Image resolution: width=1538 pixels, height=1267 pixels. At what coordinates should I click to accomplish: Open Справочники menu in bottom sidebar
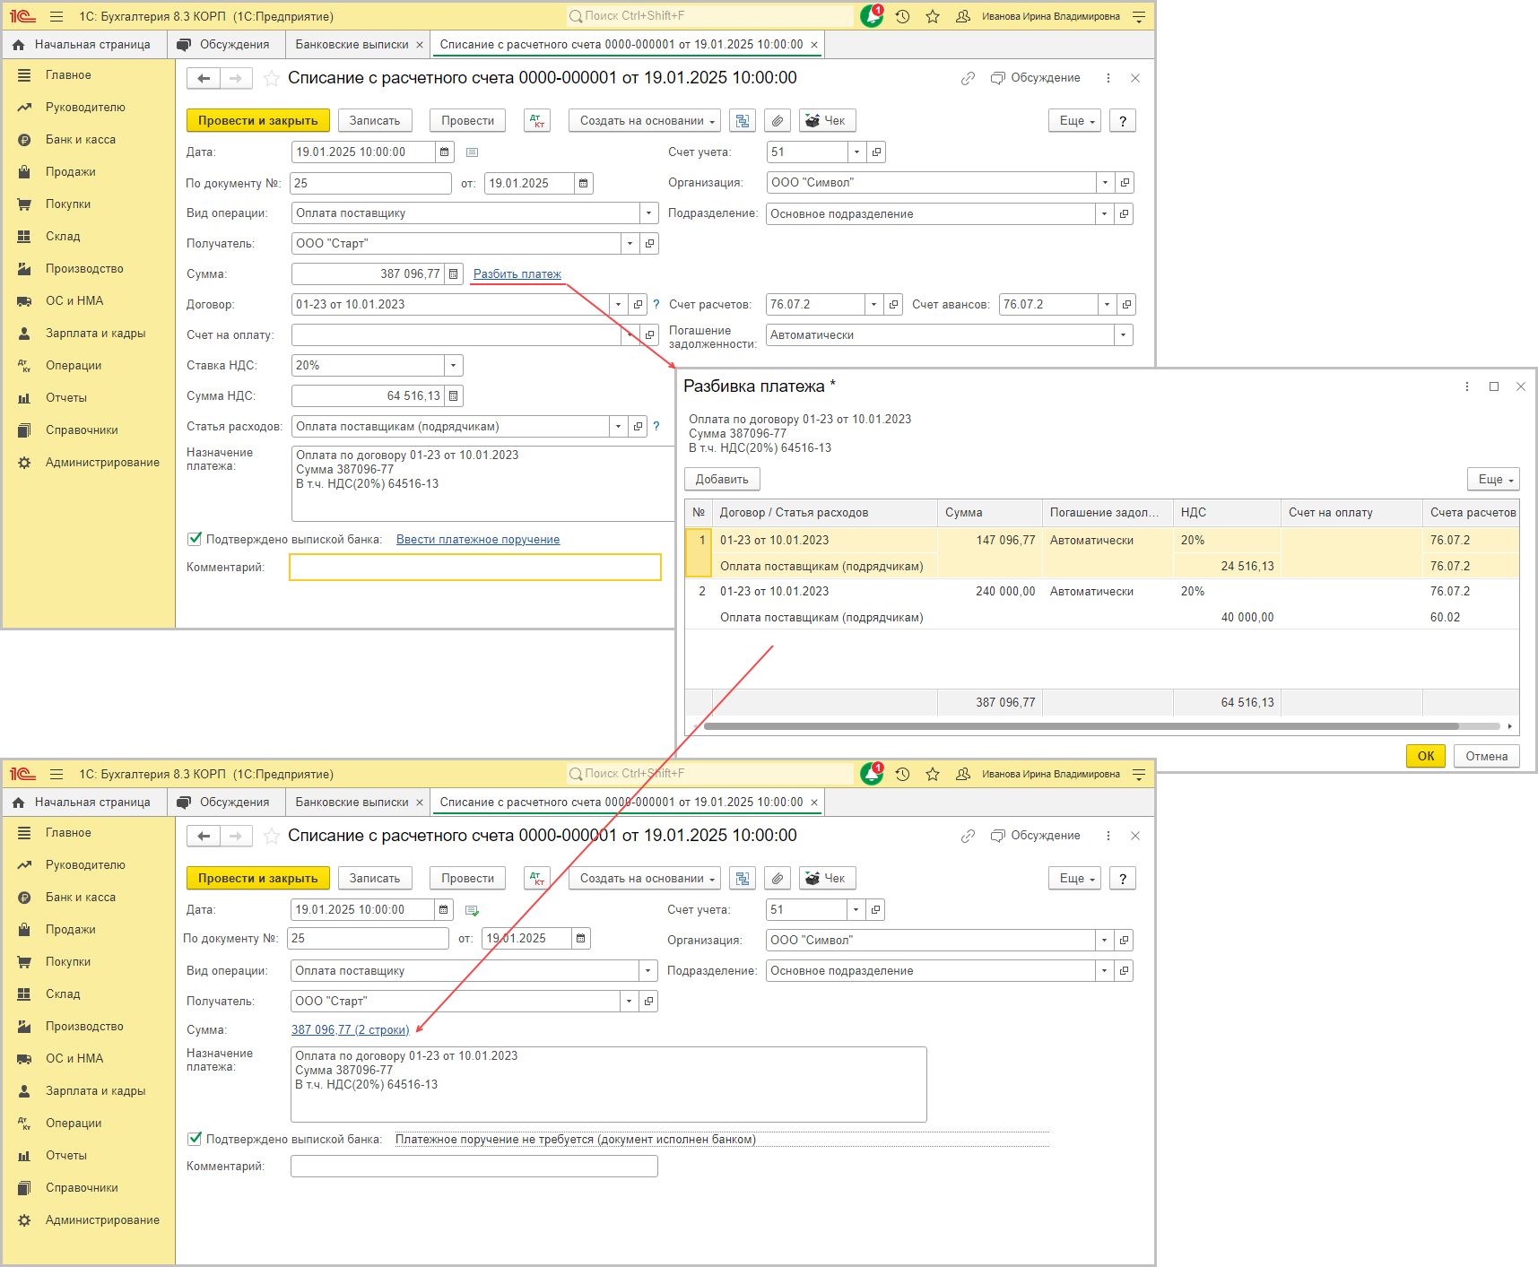(x=82, y=1188)
